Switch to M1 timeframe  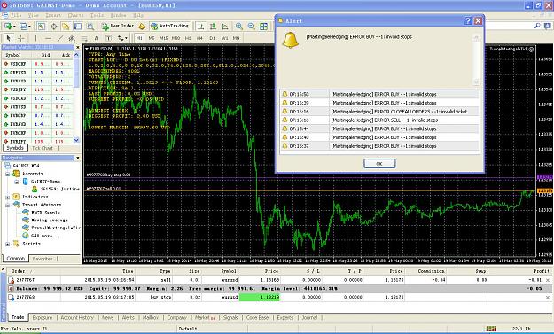click(x=139, y=38)
